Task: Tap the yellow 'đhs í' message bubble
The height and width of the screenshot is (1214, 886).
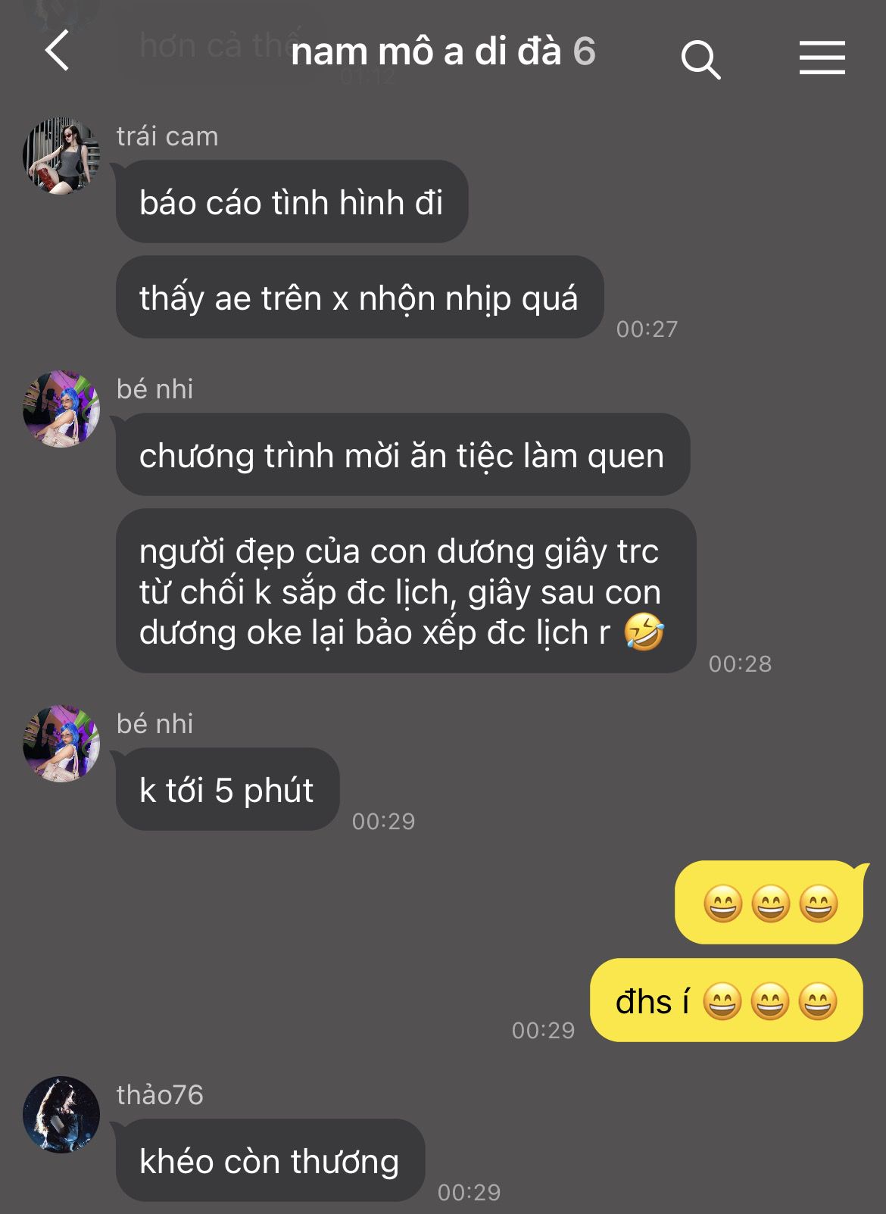Action: (726, 1000)
